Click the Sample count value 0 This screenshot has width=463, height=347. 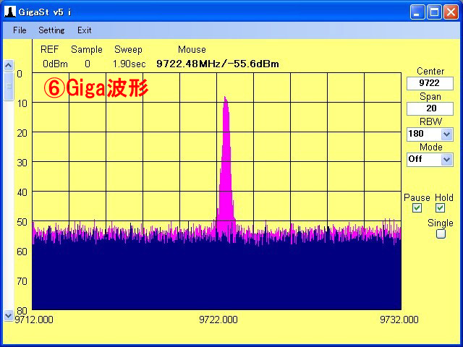pos(88,64)
